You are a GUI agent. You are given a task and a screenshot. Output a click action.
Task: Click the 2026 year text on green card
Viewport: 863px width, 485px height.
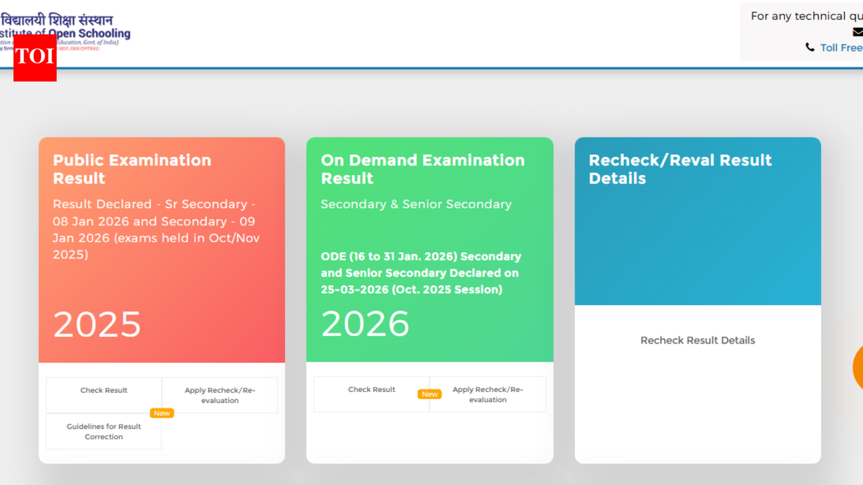coord(365,324)
